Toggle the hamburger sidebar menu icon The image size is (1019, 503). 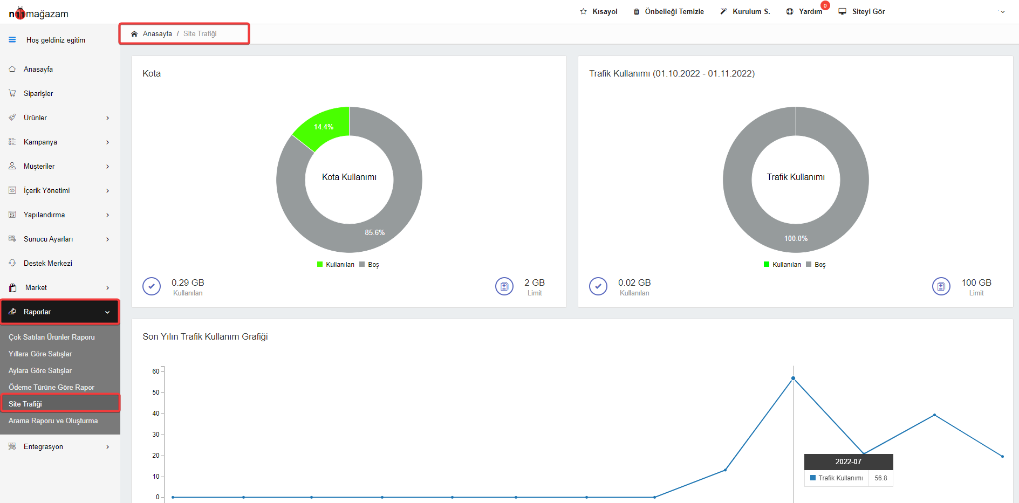(x=12, y=39)
